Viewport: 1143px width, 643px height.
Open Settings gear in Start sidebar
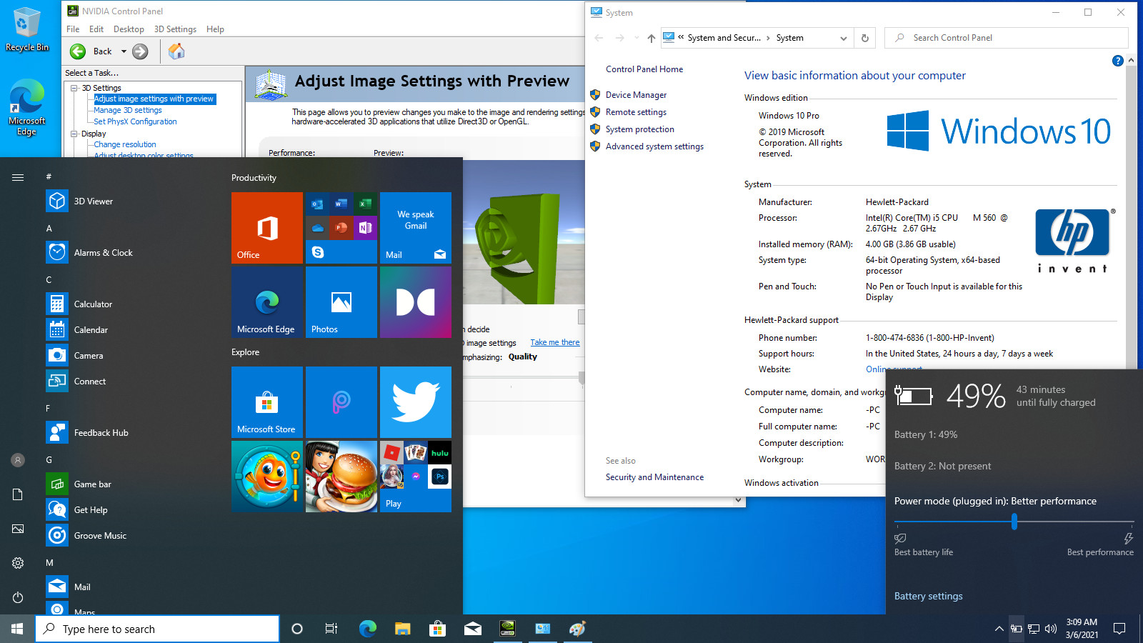point(18,563)
